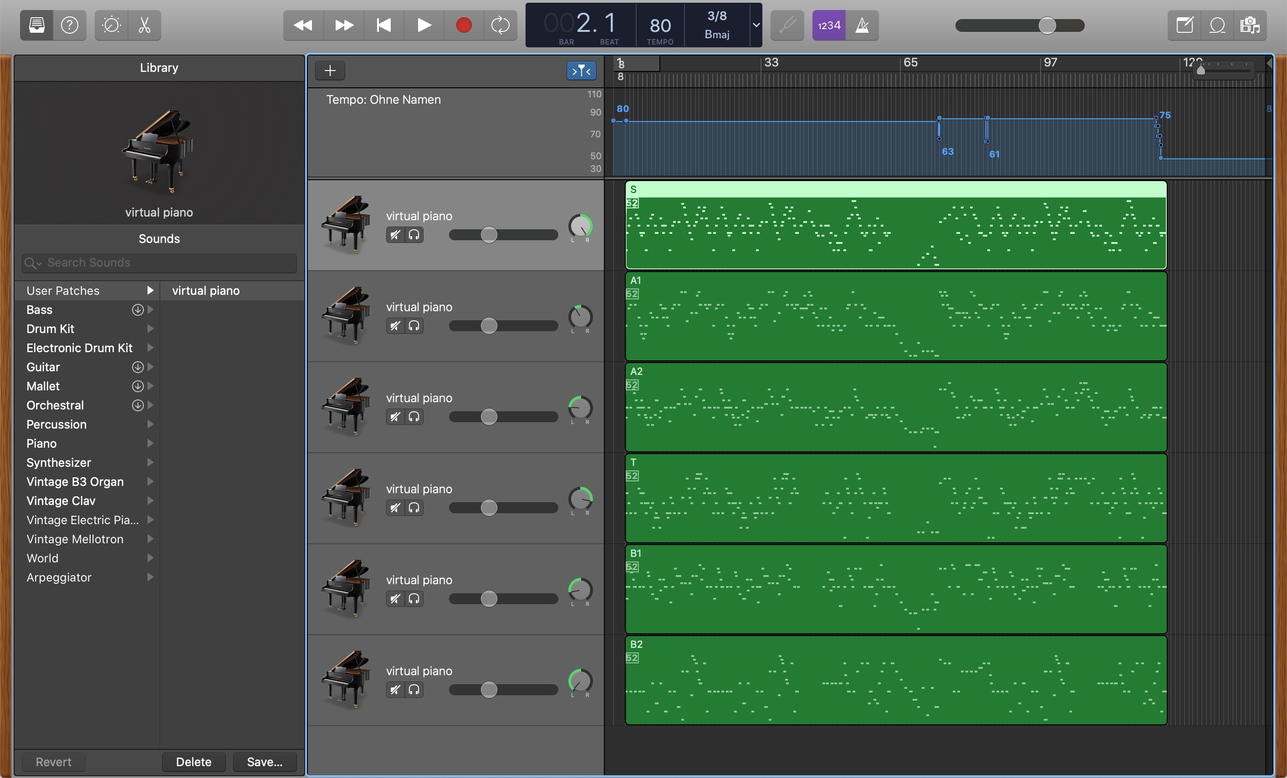Click the scissors Editors button

tap(144, 25)
